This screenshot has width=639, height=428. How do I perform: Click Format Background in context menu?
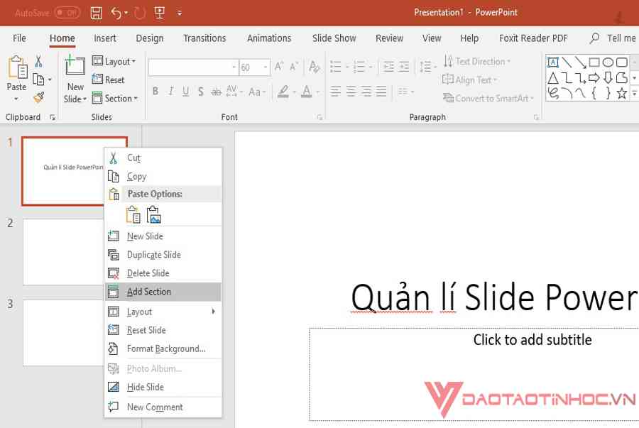tap(163, 349)
